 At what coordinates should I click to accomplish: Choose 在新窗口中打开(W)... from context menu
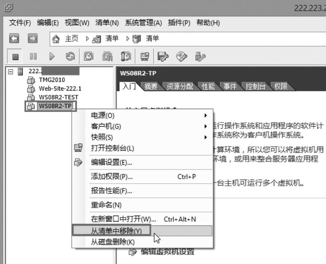pyautogui.click(x=142, y=219)
